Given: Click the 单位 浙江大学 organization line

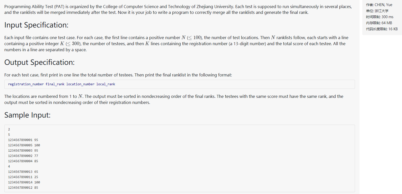Looking at the screenshot, I should tap(377, 11).
